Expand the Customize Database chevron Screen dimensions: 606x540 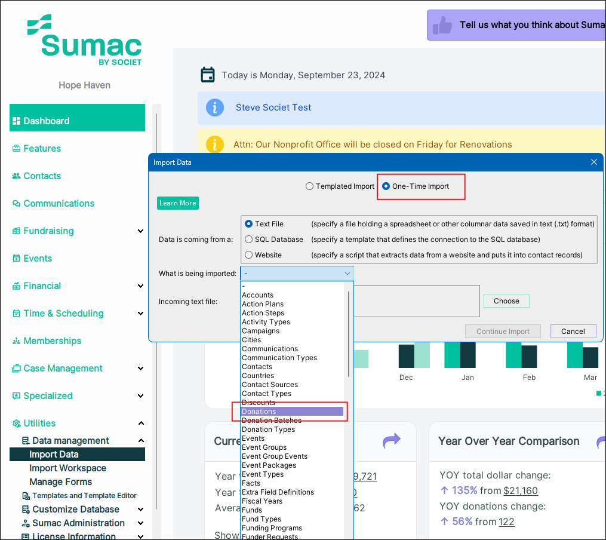point(141,510)
